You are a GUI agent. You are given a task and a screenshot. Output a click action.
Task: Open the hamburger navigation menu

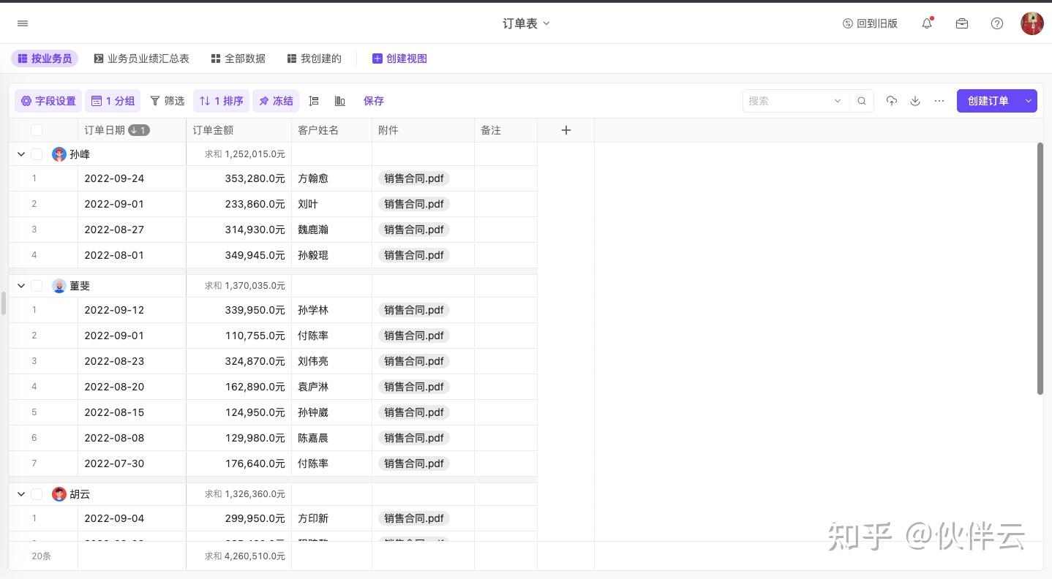[x=23, y=23]
